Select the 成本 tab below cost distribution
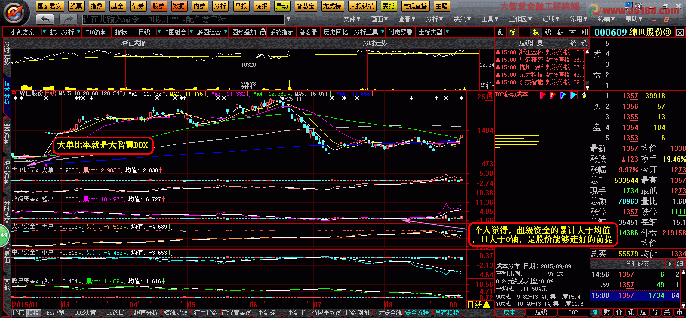Viewport: 686px width, 318px height. pos(510,312)
